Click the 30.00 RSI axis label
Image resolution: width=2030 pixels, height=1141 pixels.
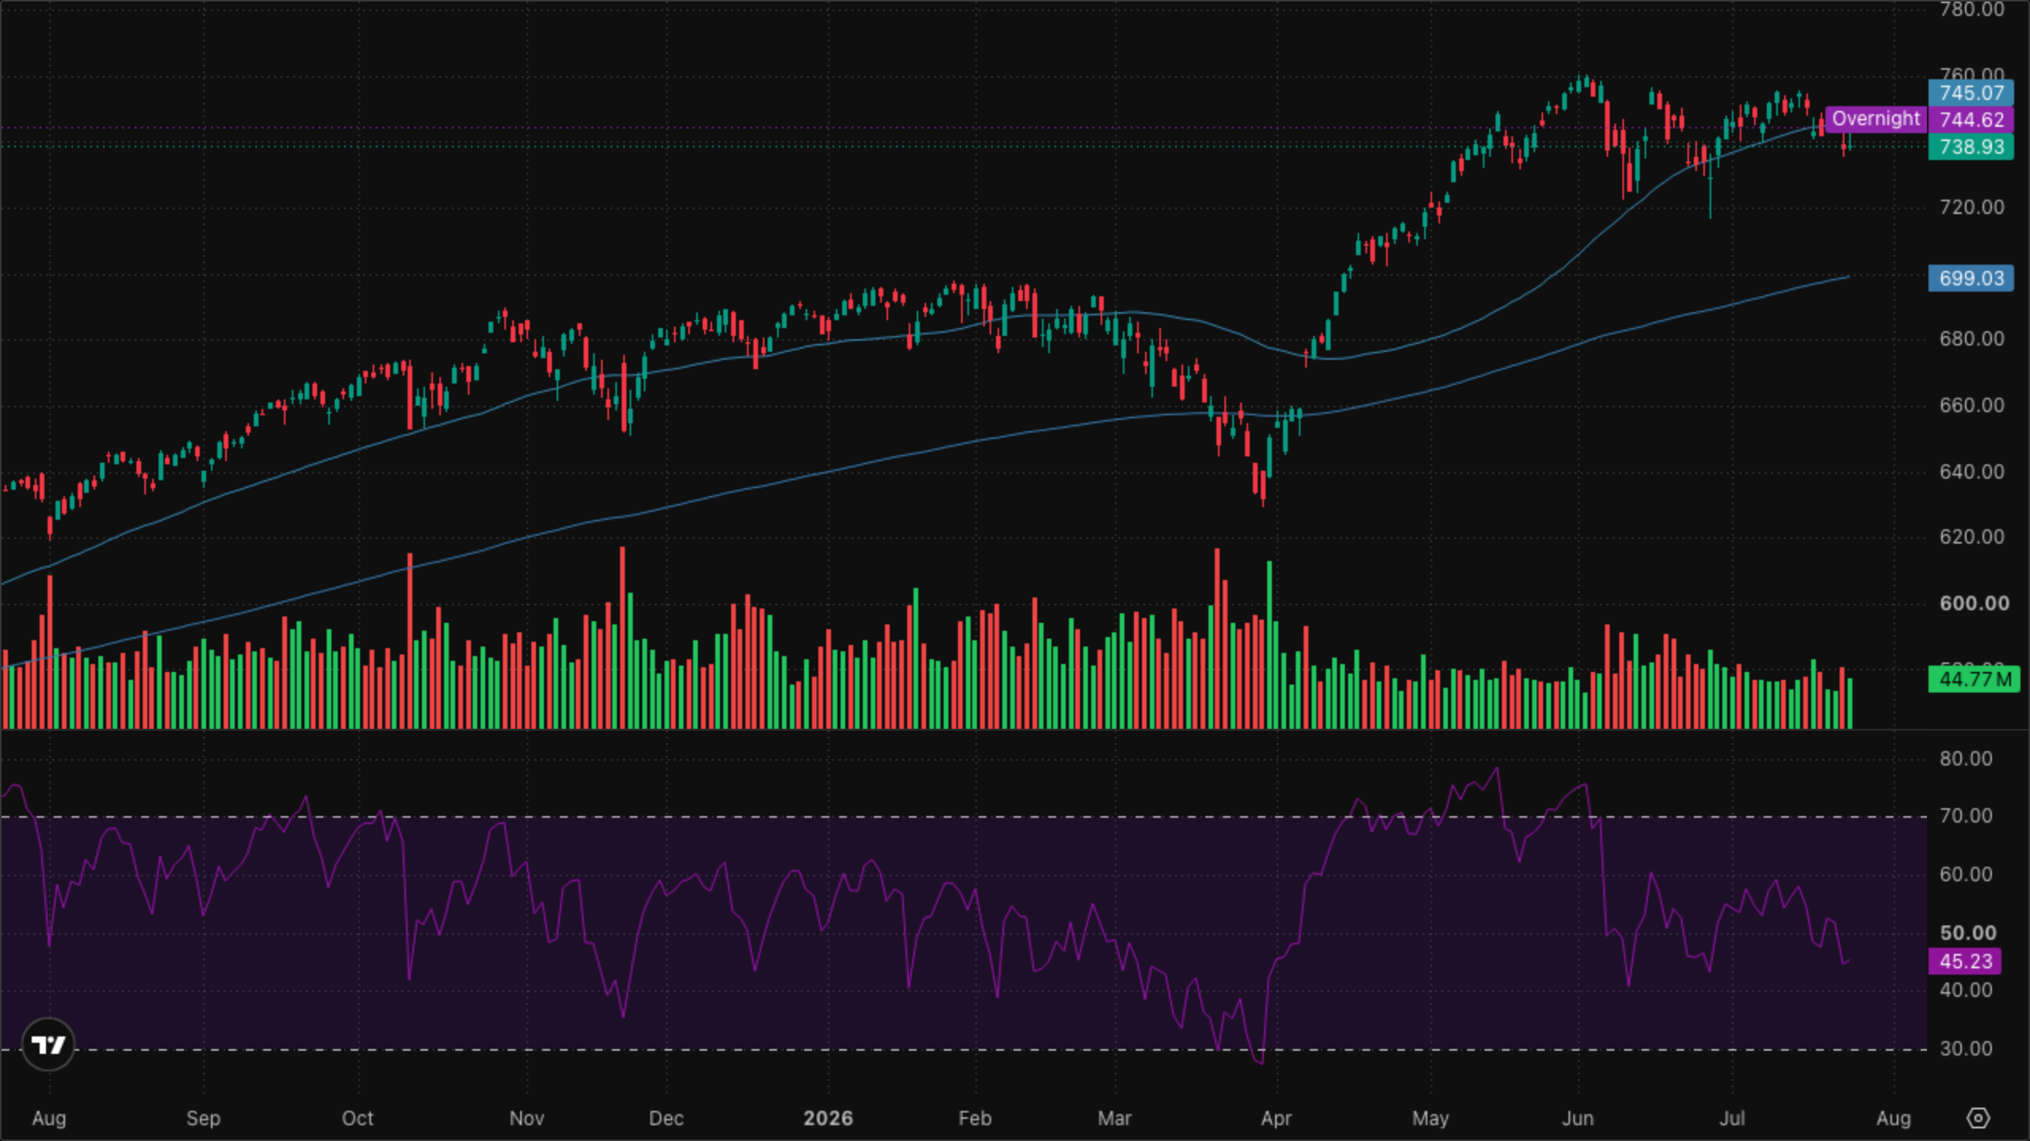tap(1966, 1049)
